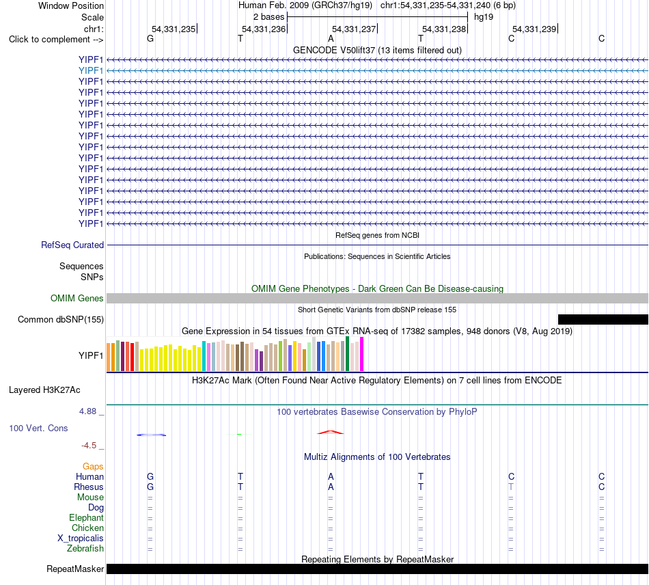The height and width of the screenshot is (585, 649).
Task: Click 'chr1:54,331,235-54,331,240 (6 bp)' position text
Action: click(448, 5)
